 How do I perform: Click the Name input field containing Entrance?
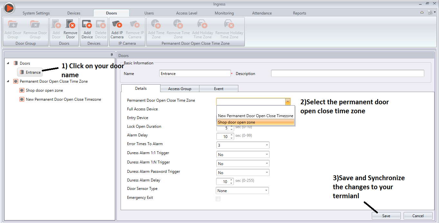[x=195, y=74]
